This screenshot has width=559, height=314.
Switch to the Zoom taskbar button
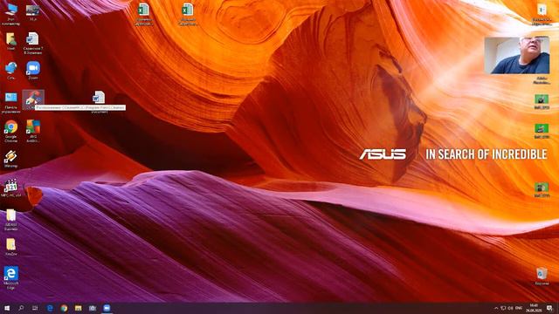(x=107, y=308)
